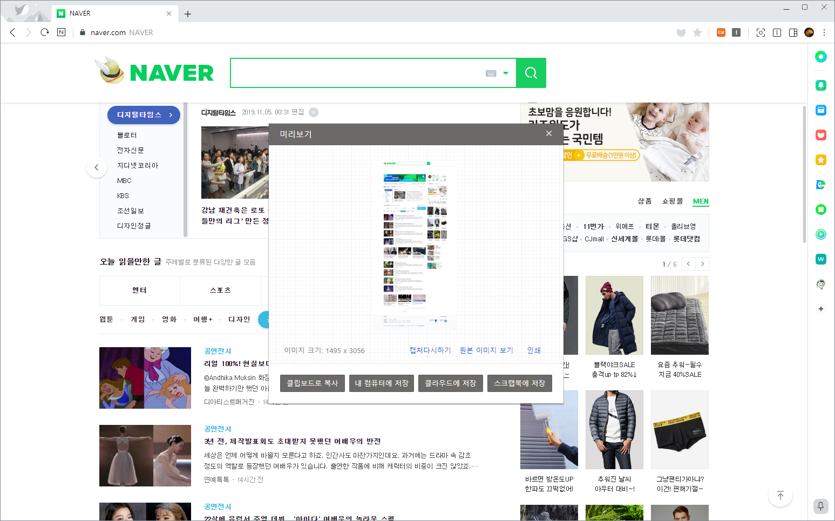Image resolution: width=835 pixels, height=521 pixels.
Task: Open the notification bell in the sidebar
Action: pyautogui.click(x=821, y=85)
